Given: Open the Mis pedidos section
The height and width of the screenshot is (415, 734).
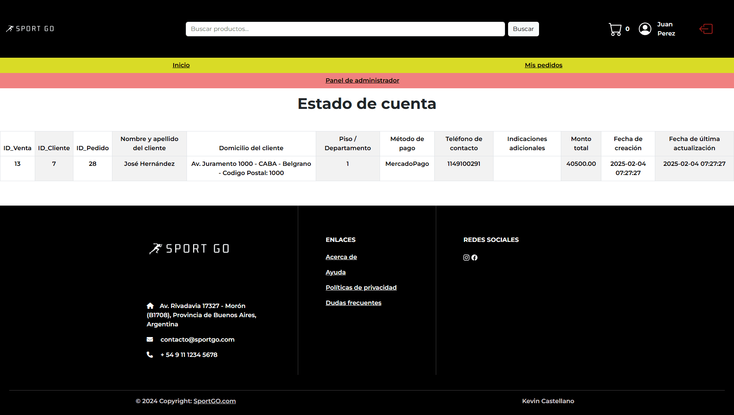Looking at the screenshot, I should pos(543,65).
